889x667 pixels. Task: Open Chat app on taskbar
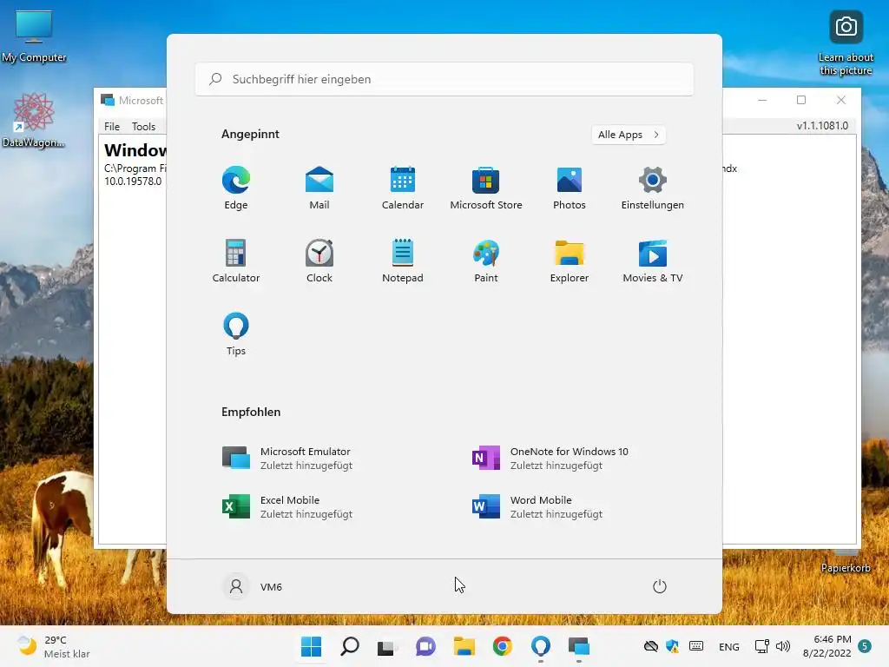pyautogui.click(x=425, y=646)
